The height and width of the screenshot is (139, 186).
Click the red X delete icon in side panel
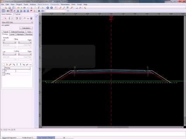[5, 19]
